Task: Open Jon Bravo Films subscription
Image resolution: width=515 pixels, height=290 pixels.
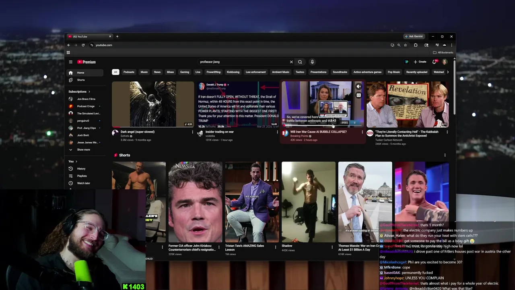Action: pyautogui.click(x=84, y=99)
